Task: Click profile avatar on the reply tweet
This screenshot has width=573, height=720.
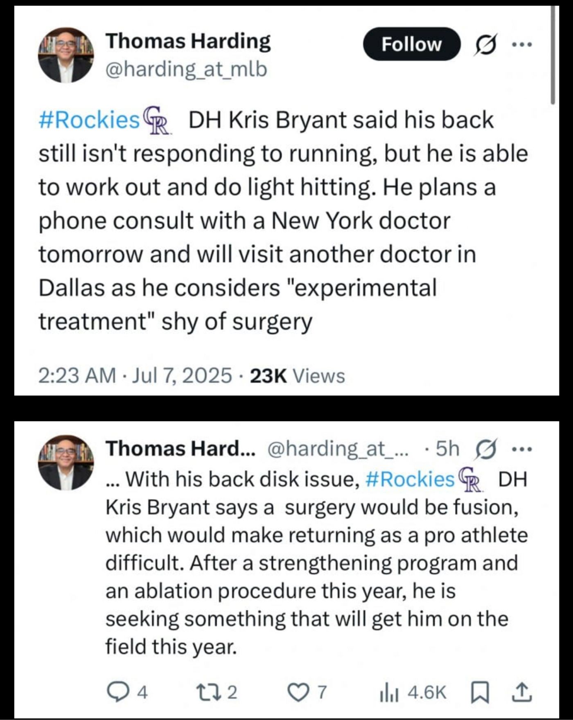Action: (x=66, y=463)
